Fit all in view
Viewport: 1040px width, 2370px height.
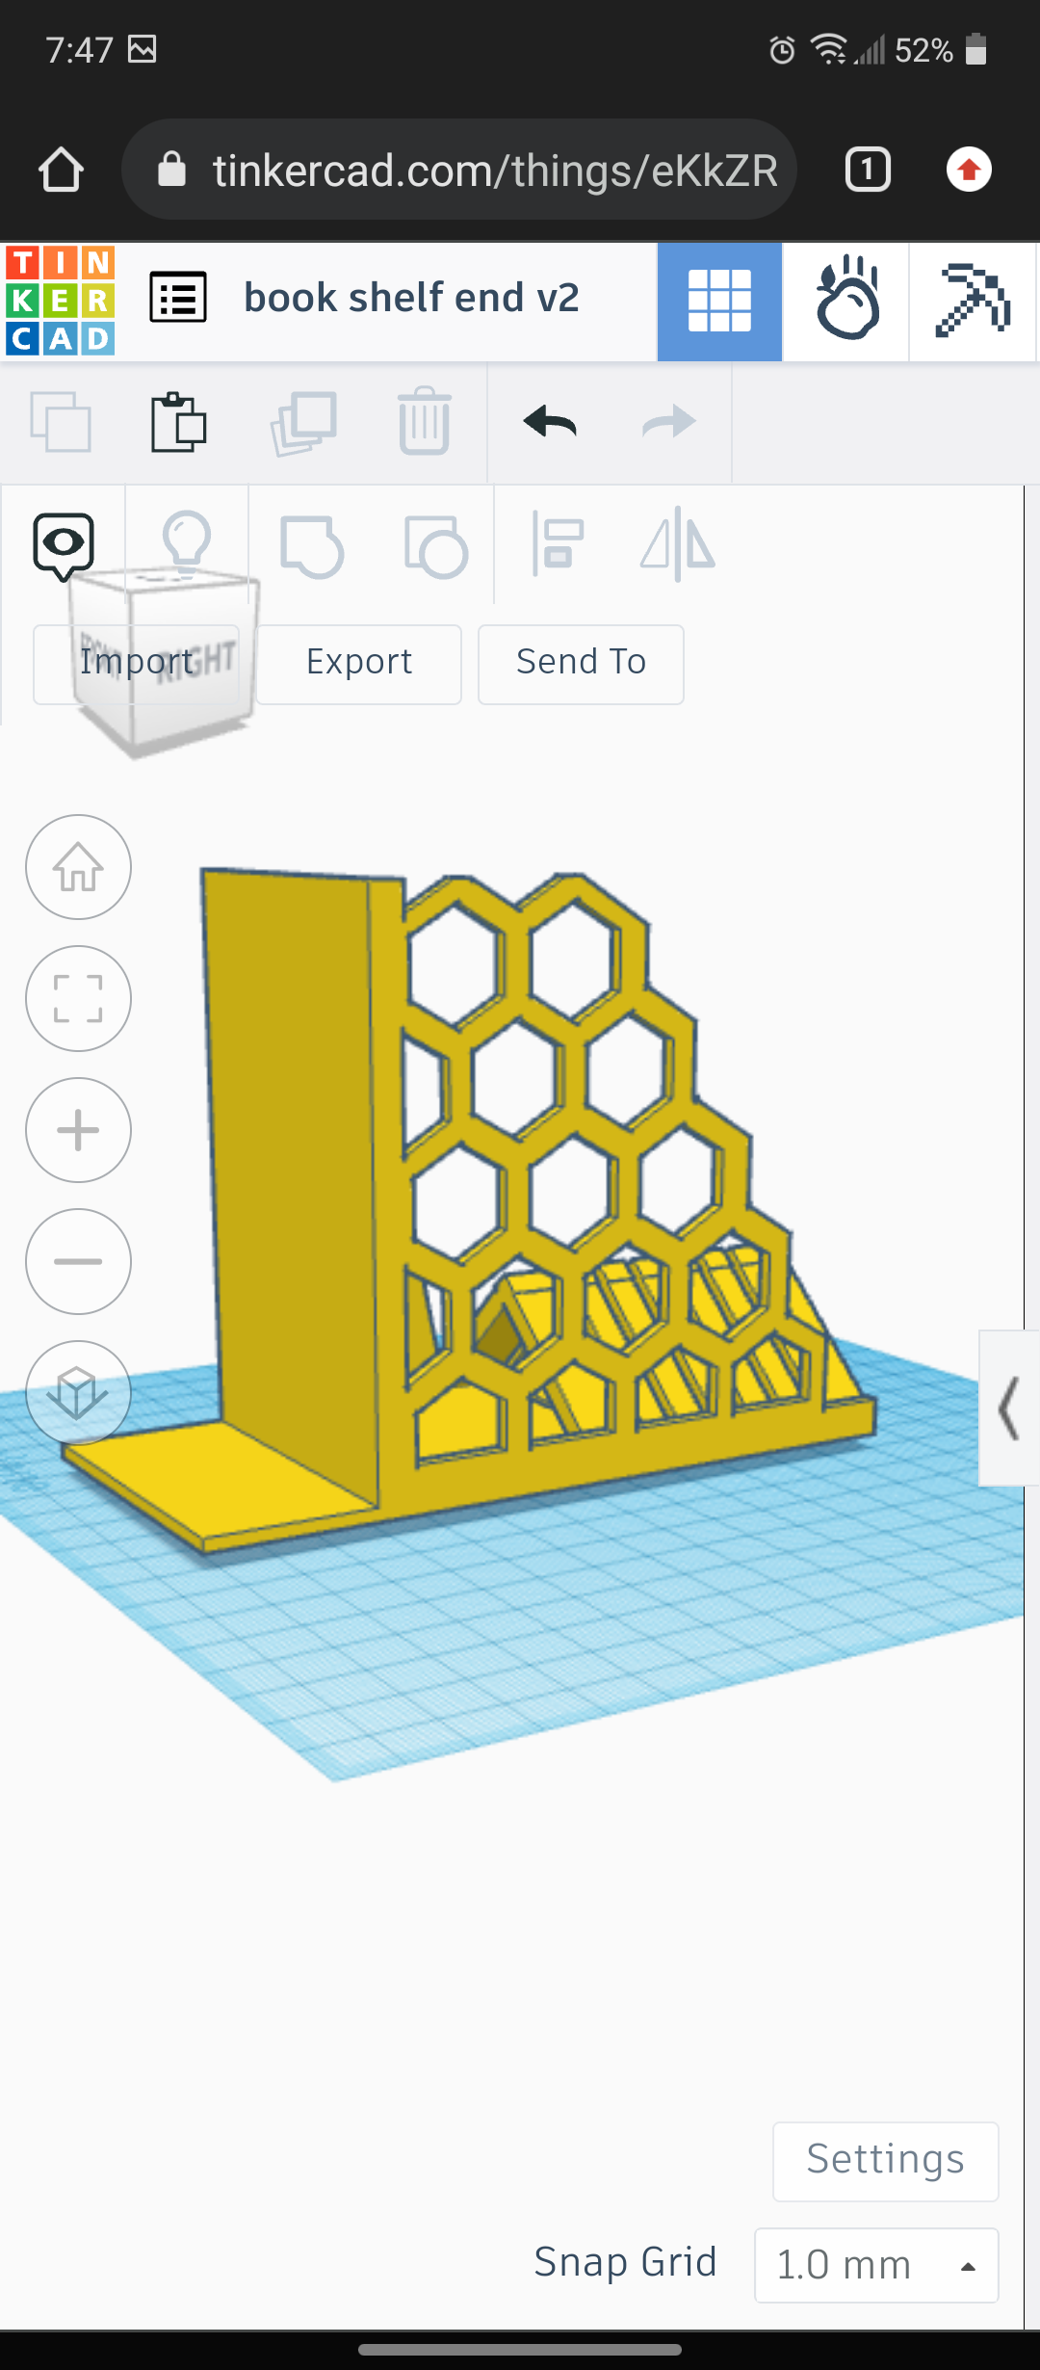click(x=78, y=998)
